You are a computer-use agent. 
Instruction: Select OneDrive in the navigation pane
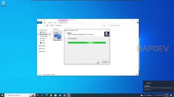[x=43, y=46]
